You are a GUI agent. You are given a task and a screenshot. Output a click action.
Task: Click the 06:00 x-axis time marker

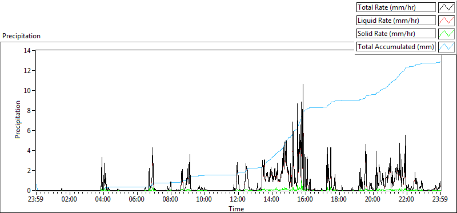coord(137,200)
